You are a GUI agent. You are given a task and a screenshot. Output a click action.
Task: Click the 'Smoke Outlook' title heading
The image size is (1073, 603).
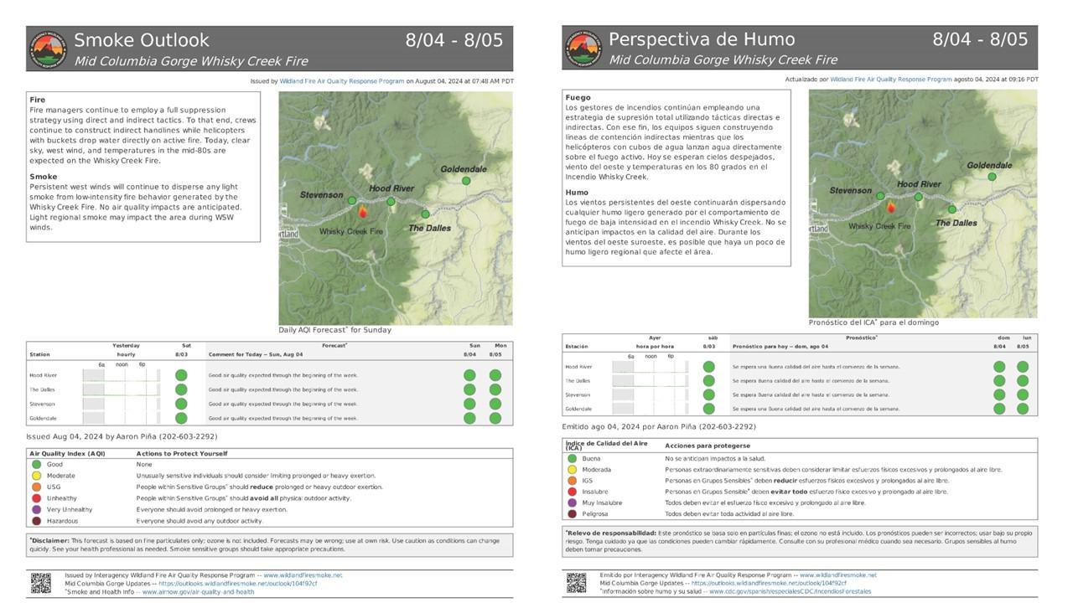click(x=142, y=40)
